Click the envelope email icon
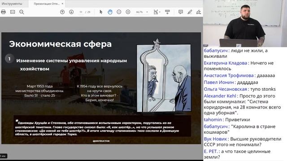Image resolution: width=287 pixels, height=161 pixels. pos(13,12)
